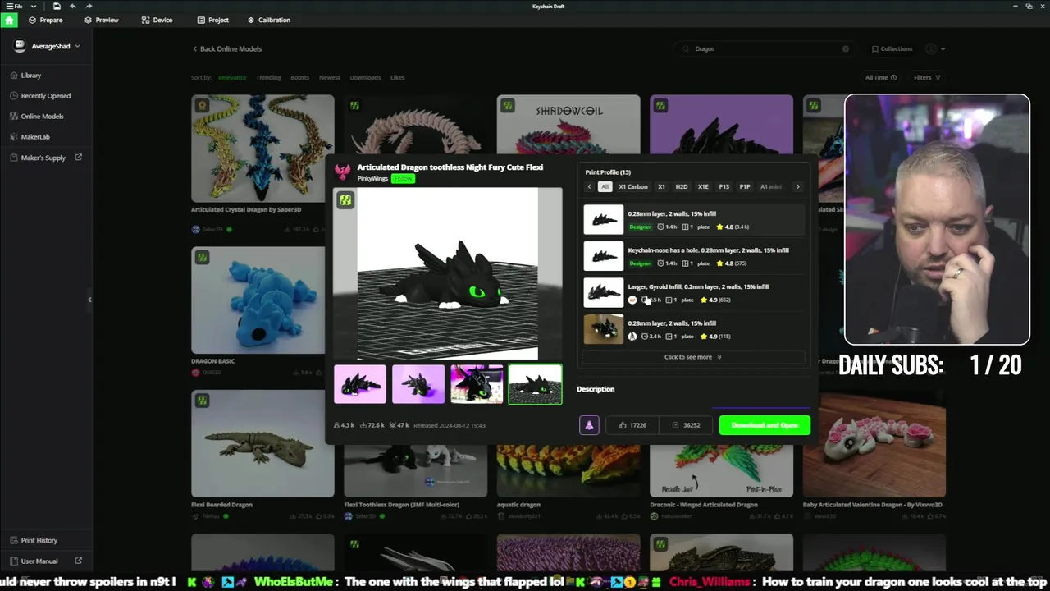1050x591 pixels.
Task: Select the third dragon photo thumbnail
Action: coord(477,384)
